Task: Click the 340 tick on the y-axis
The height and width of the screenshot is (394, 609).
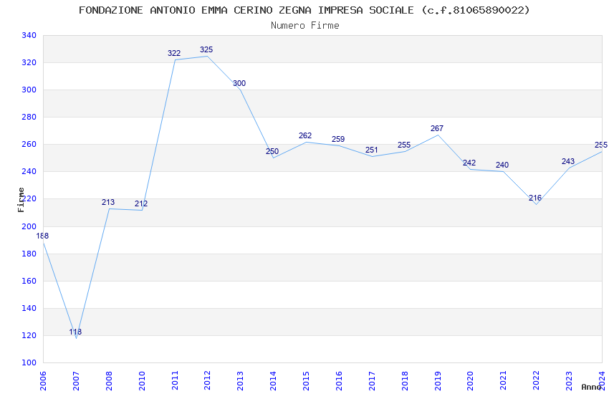Action: 29,35
